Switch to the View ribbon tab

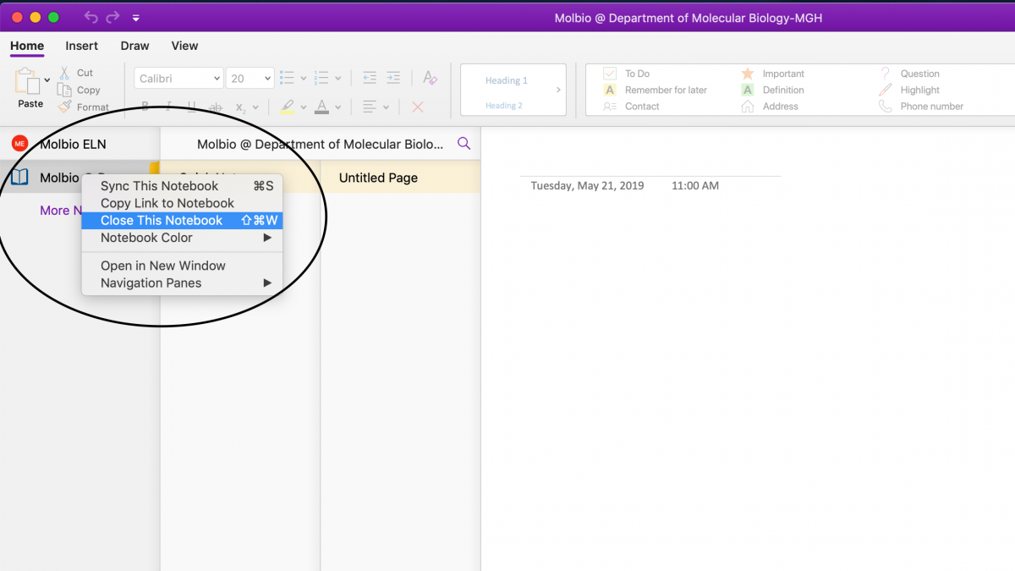tap(184, 46)
